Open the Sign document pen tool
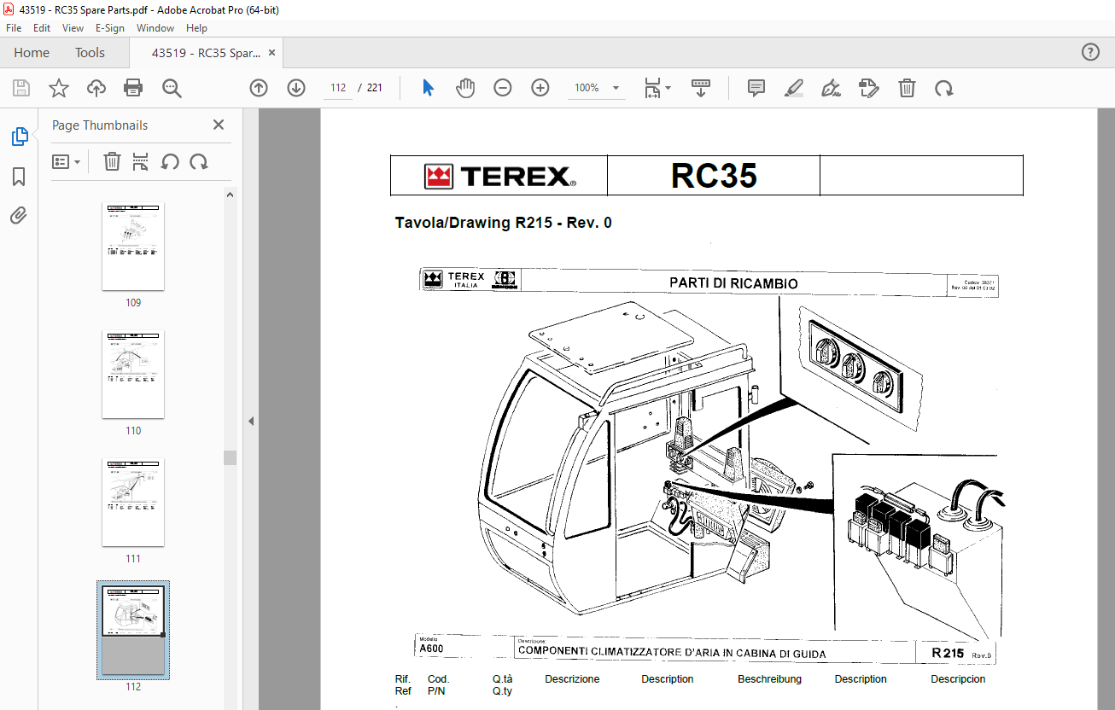1115x710 pixels. coord(831,88)
